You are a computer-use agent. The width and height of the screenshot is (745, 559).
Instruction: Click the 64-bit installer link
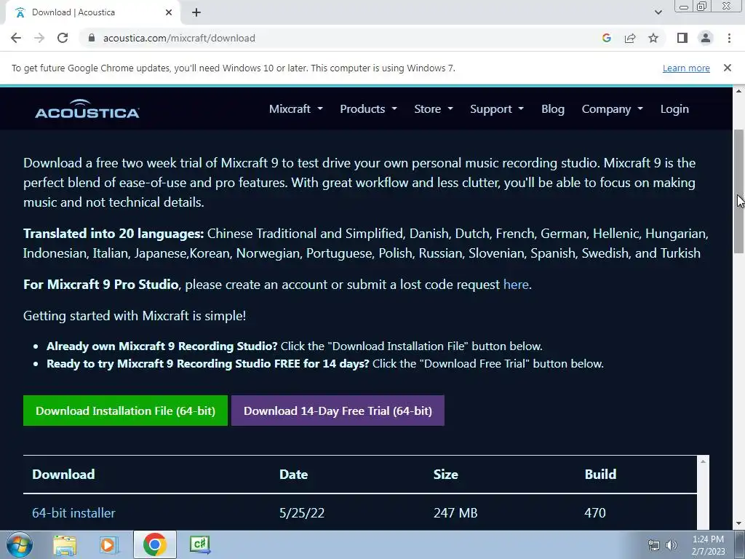pos(73,513)
